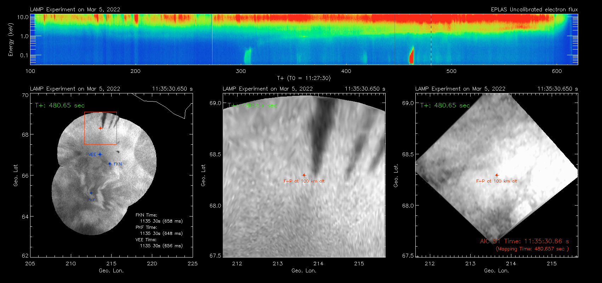602x283 pixels.
Task: Click footpoint marker in the middle auroral panel
Action: click(304, 175)
